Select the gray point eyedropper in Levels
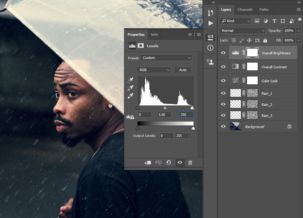This screenshot has width=303, height=218. pos(130,88)
